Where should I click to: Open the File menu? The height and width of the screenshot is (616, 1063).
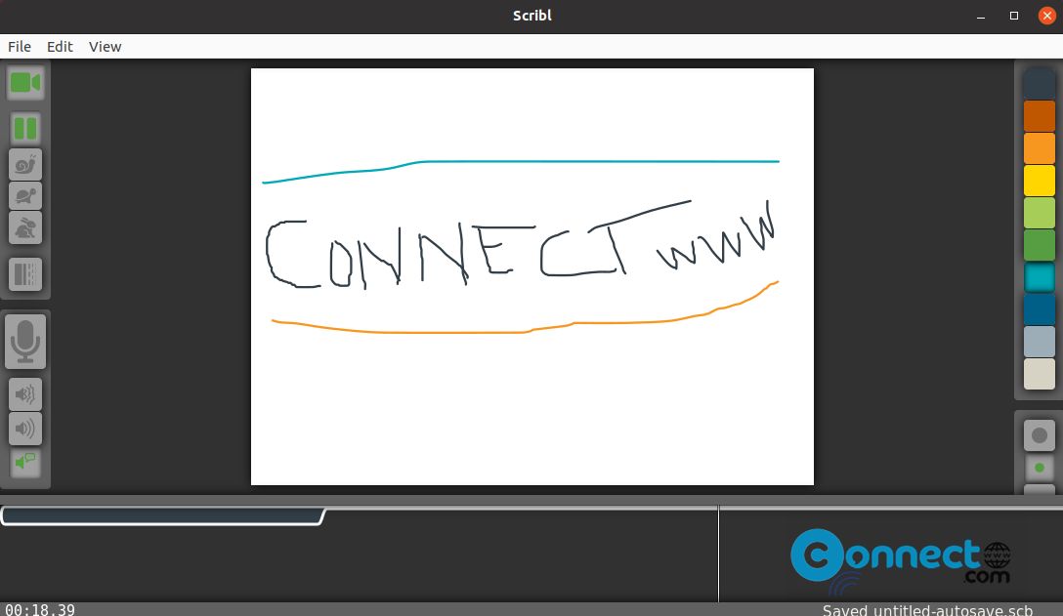[19, 47]
